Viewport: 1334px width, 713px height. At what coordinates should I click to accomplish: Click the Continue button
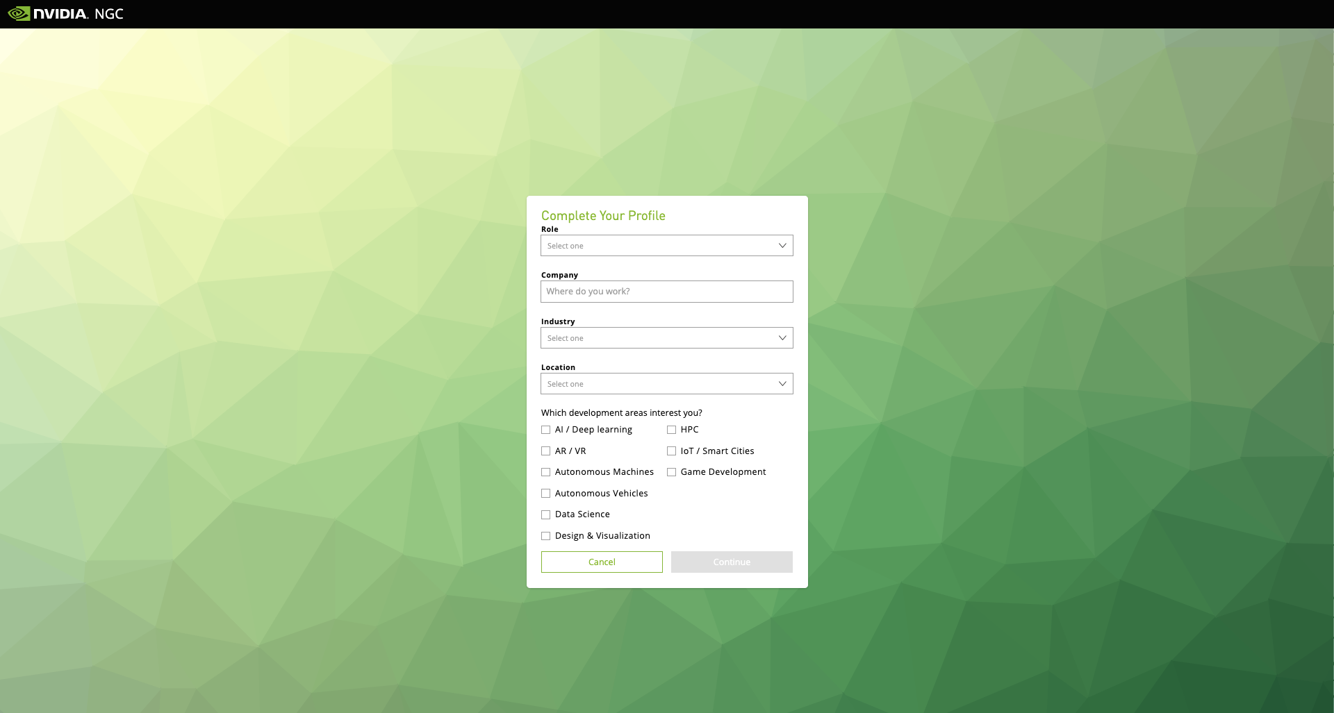click(732, 562)
